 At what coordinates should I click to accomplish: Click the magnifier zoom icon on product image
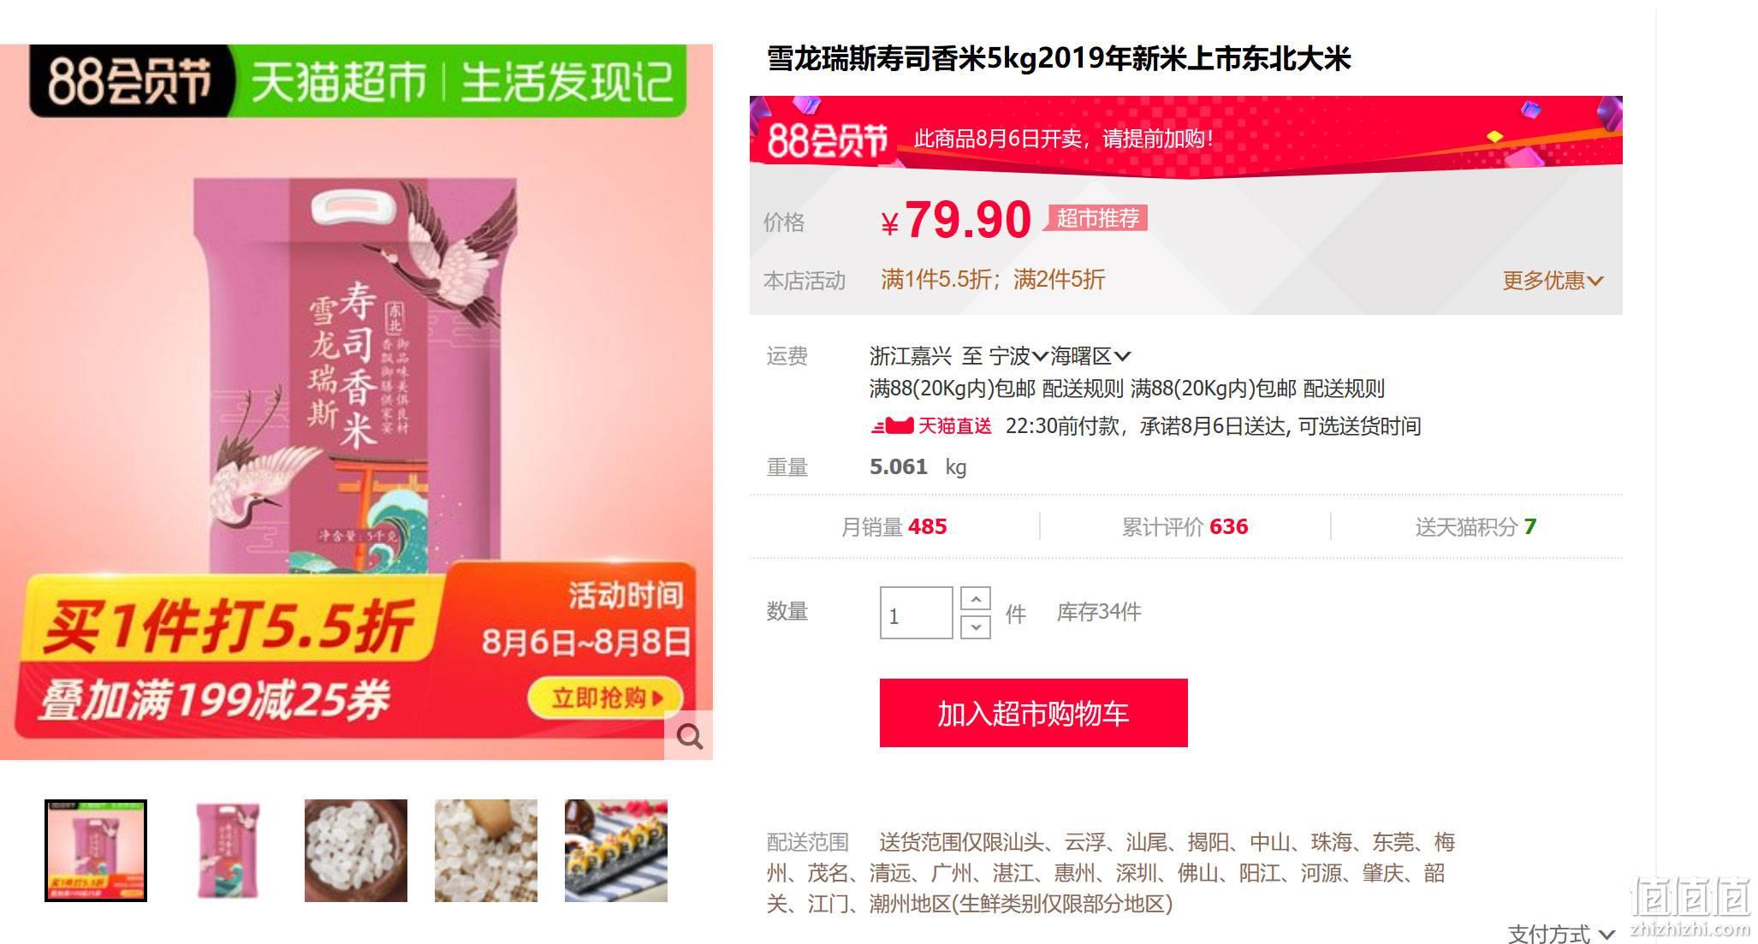tap(689, 735)
